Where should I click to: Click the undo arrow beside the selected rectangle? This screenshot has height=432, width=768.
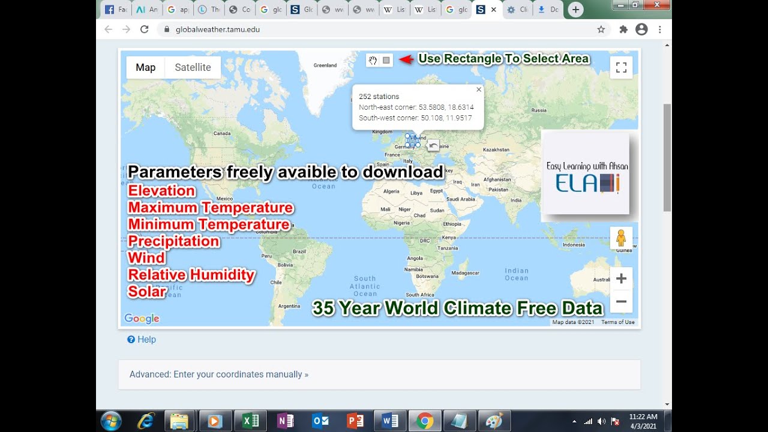click(433, 145)
